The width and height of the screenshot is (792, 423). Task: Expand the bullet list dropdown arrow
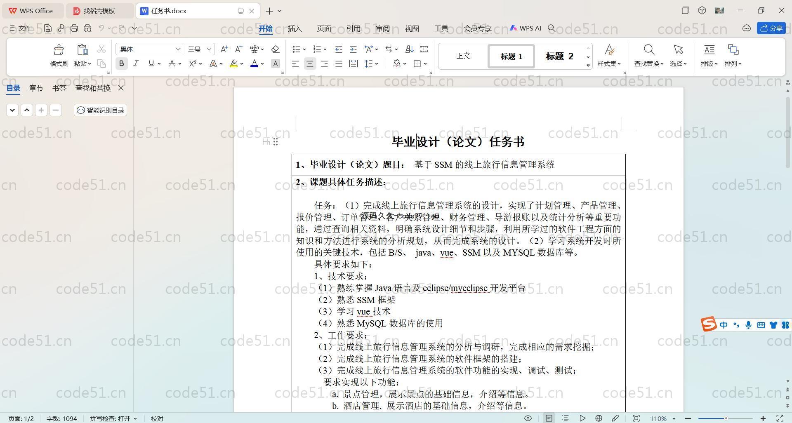(304, 49)
